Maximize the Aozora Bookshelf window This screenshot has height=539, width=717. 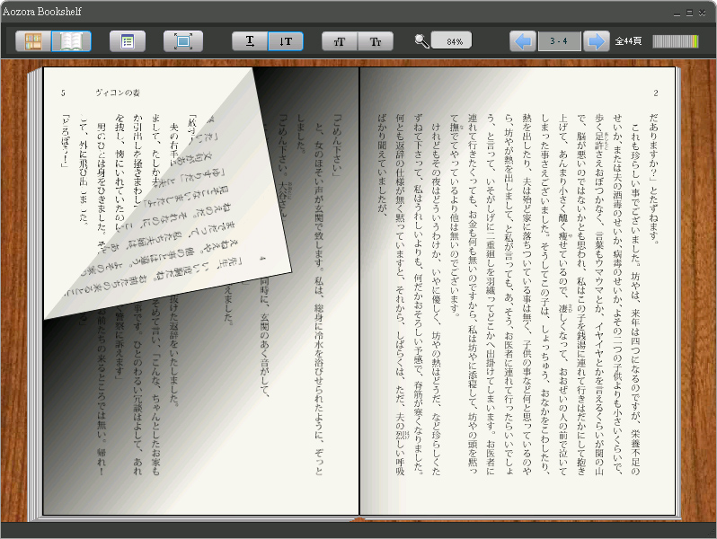(689, 13)
